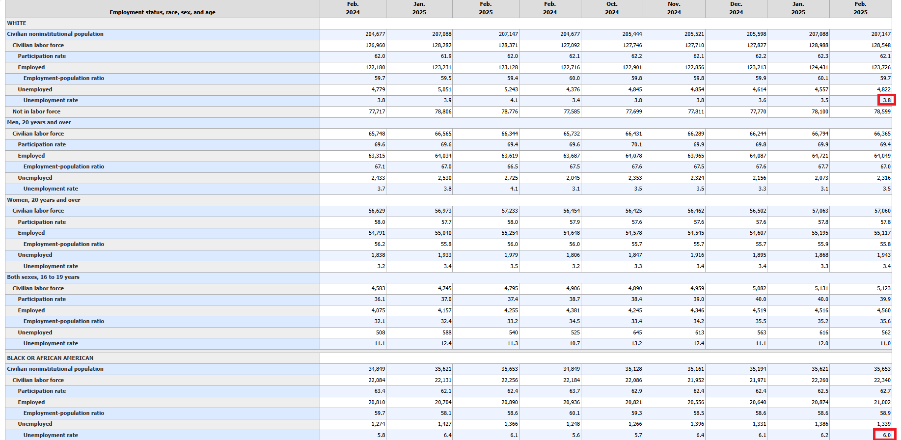Click the teen Employed value 4,560

coord(884,310)
